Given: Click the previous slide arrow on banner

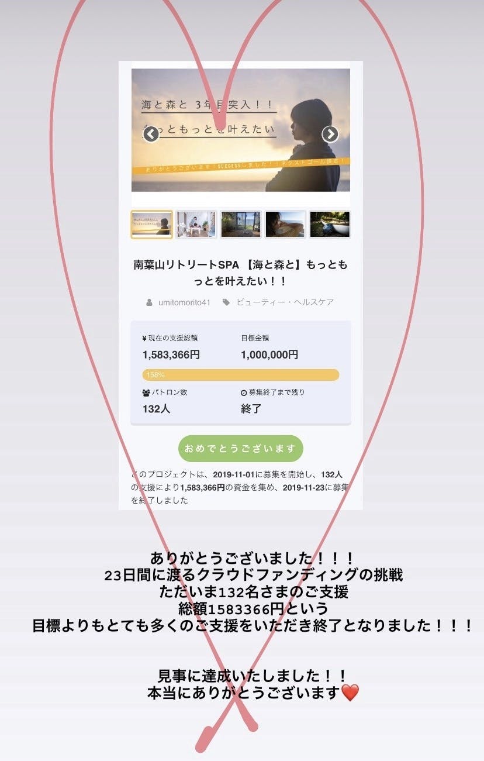Looking at the screenshot, I should pos(151,135).
